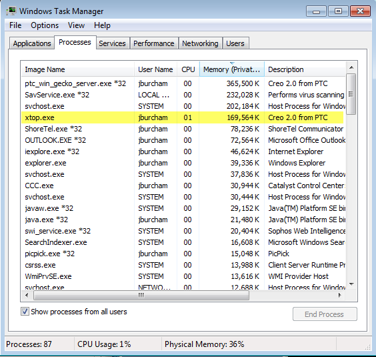Click the horizontal scrollbar right arrow
Image resolution: width=376 pixels, height=357 pixels.
pos(340,296)
